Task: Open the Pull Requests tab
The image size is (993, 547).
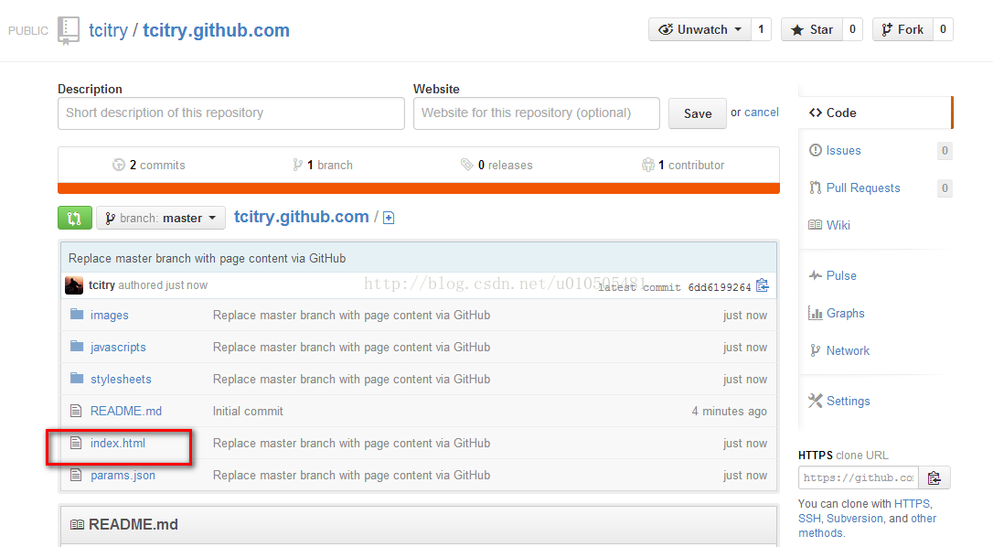Action: [x=862, y=188]
